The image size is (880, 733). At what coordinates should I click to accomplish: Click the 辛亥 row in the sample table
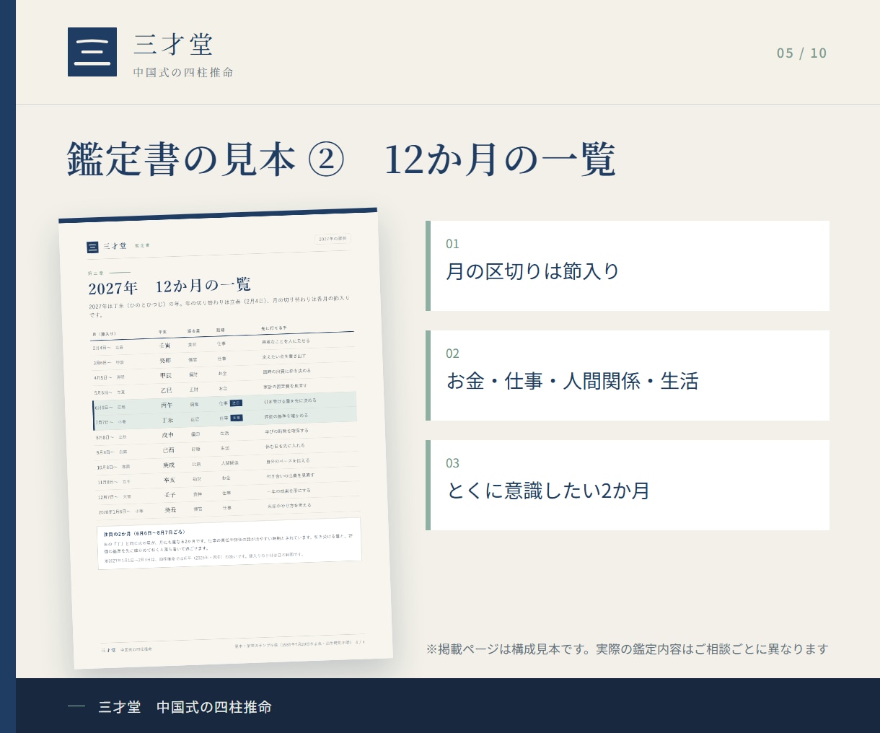(228, 479)
